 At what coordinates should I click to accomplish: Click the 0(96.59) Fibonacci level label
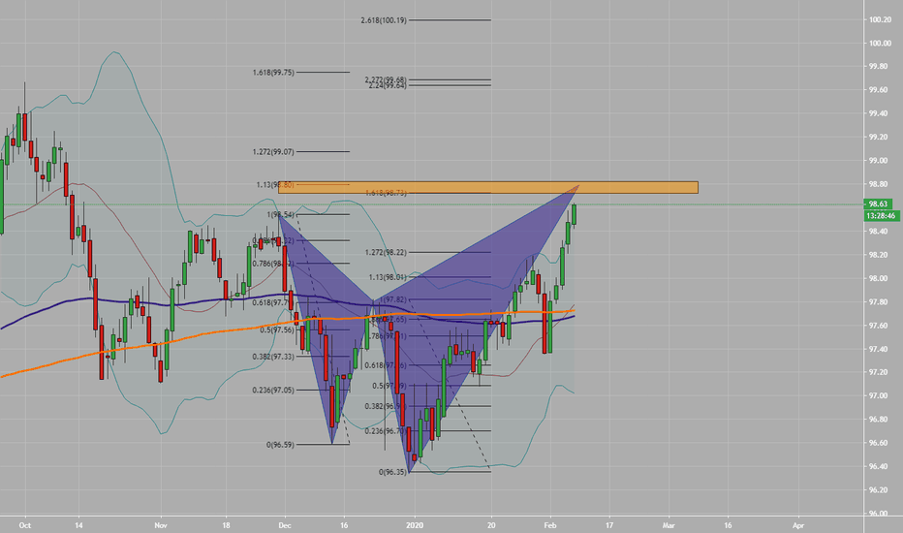pyautogui.click(x=280, y=445)
